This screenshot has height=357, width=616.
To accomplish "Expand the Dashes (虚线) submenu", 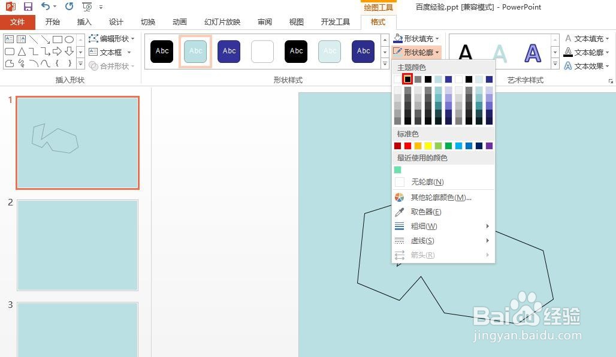I will point(443,241).
